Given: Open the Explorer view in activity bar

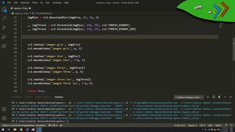Looking at the screenshot, I should point(4,10).
